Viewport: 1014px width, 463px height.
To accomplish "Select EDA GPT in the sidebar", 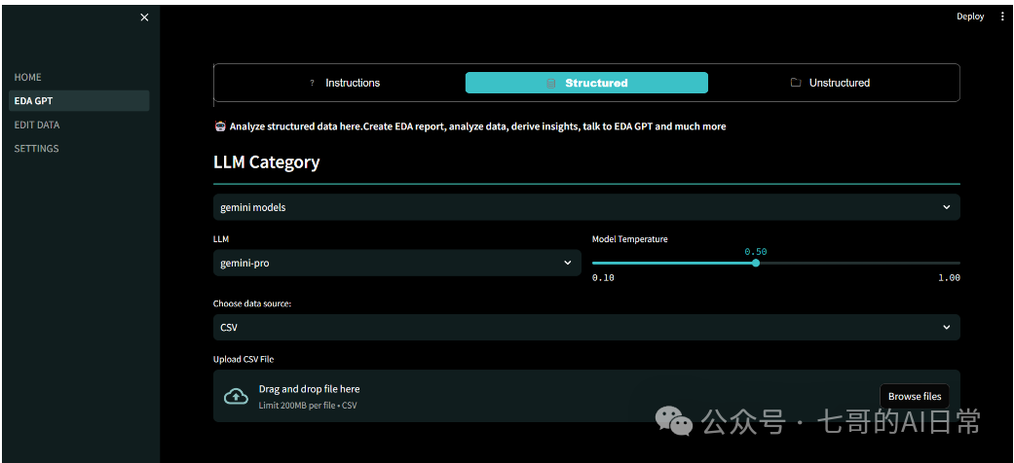I will point(80,101).
